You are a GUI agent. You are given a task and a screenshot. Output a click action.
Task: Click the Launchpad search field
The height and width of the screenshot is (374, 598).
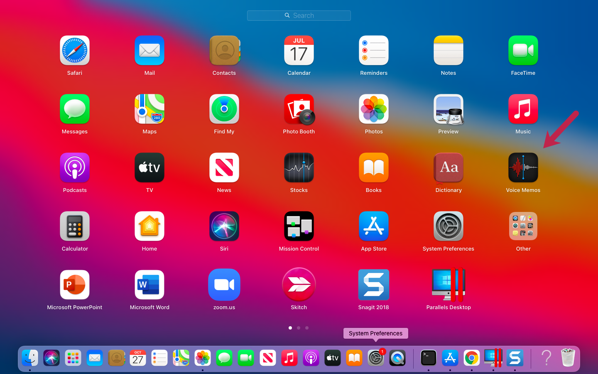pyautogui.click(x=299, y=15)
